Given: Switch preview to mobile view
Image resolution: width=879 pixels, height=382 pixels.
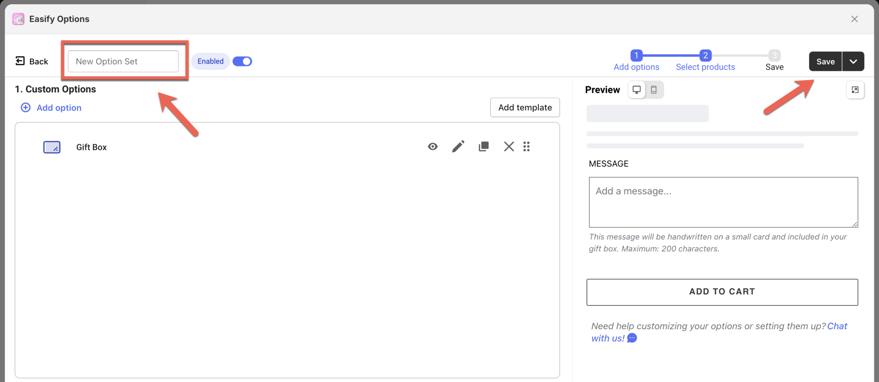Looking at the screenshot, I should tap(654, 90).
